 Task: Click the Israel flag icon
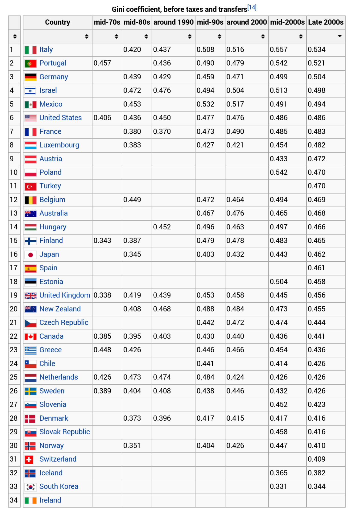coord(30,91)
